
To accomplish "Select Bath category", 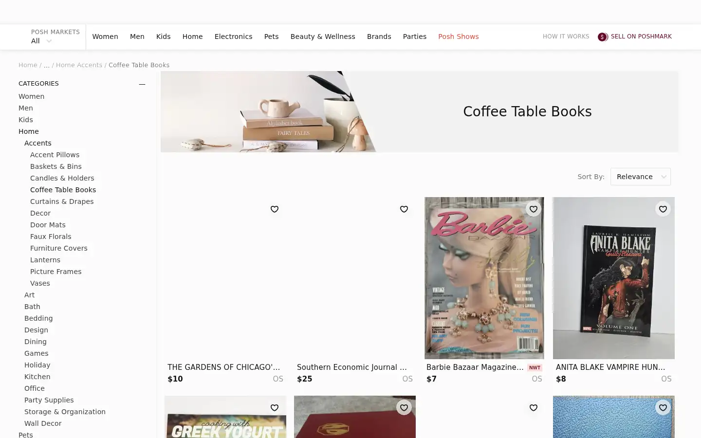I will [33, 307].
